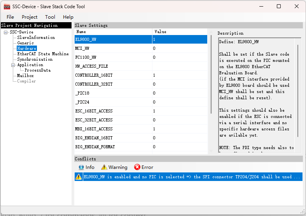Viewport: 306px width, 216px height.
Task: Select the HW_ACCESS_FILE setting row
Action: pyautogui.click(x=141, y=67)
